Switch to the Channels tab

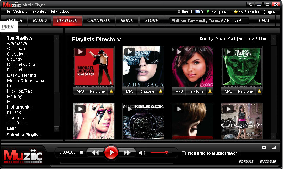[99, 21]
